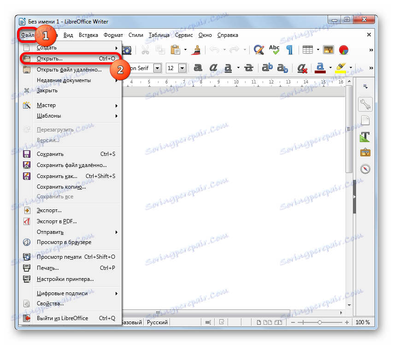Expand the Недавние документы submenu
Screen dimensions: 393x345
(x=70, y=80)
